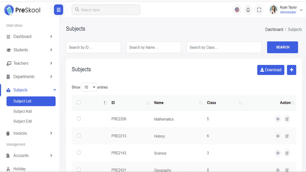Expand the Invoices menu chevron
Screen dimensions: 306x172
coord(51,133)
